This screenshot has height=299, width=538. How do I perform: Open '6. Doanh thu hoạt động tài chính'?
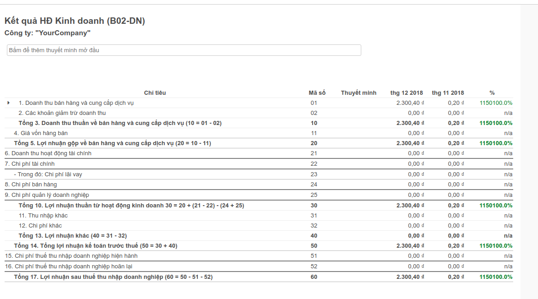click(48, 153)
